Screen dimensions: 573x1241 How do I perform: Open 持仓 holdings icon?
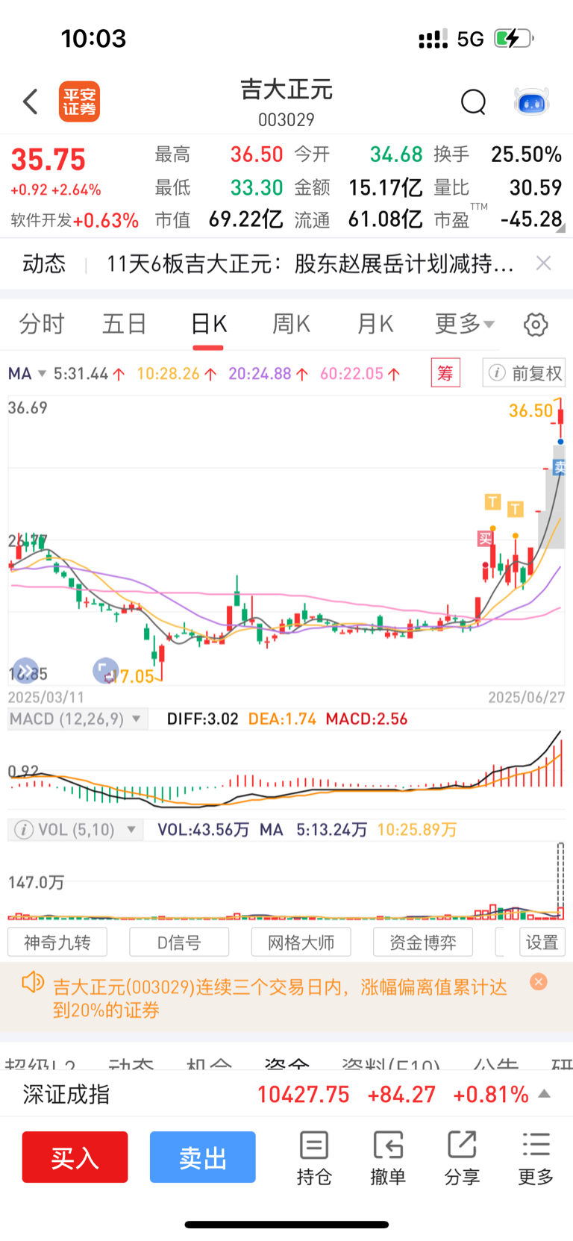(x=314, y=1158)
